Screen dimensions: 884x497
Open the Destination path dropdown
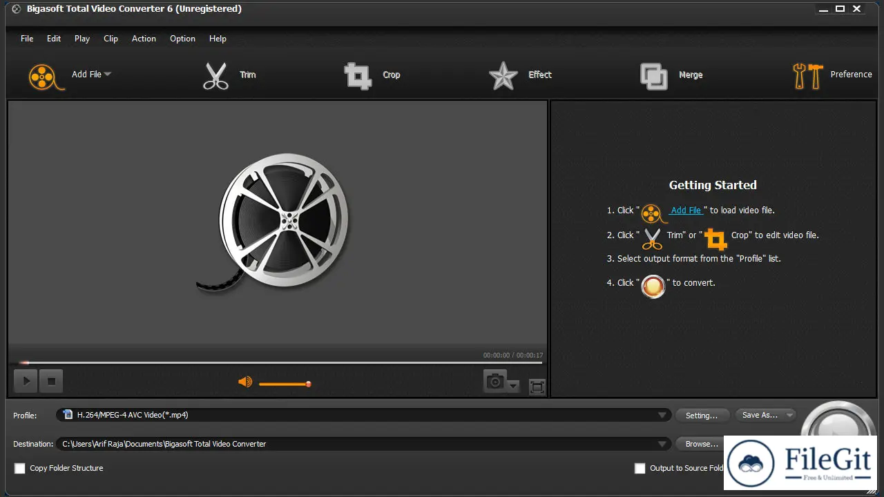pos(662,445)
